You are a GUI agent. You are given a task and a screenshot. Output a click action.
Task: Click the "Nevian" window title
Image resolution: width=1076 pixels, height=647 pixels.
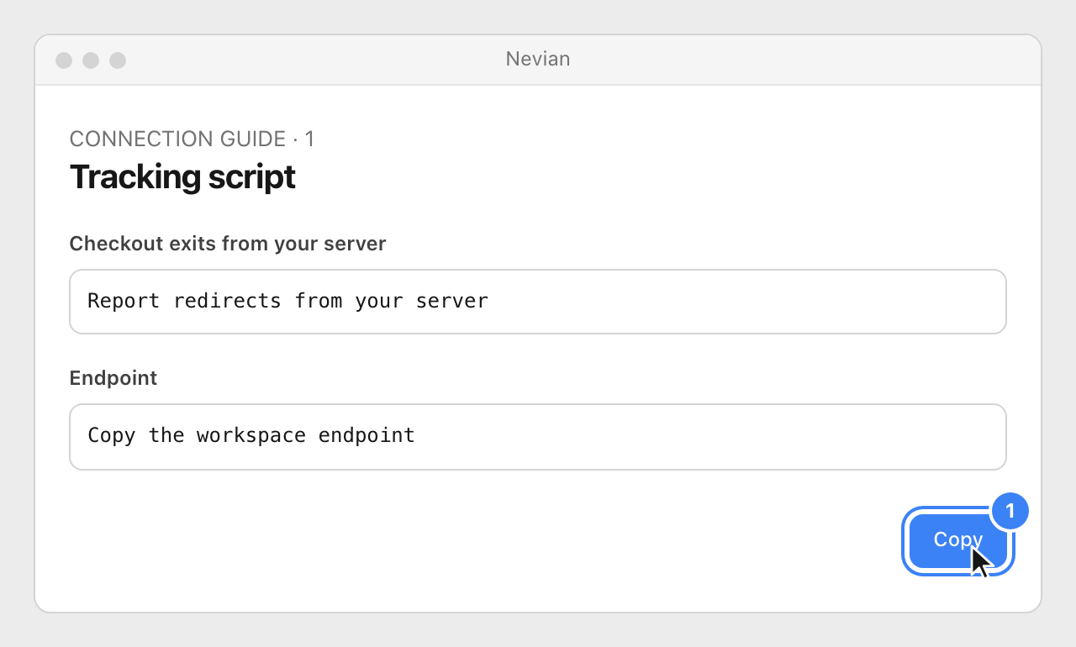[538, 59]
